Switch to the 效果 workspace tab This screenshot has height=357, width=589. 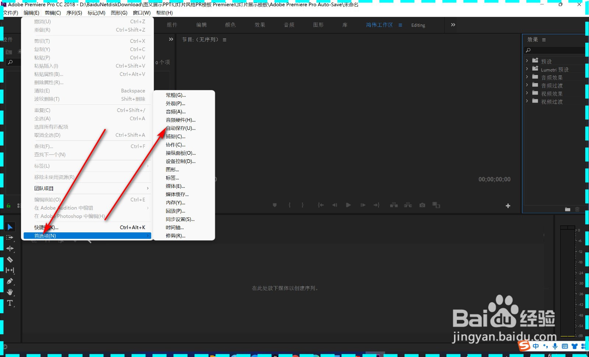click(260, 25)
